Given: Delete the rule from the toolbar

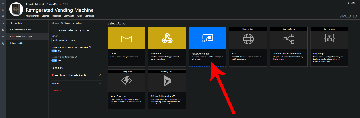Looking at the screenshot, I should pyautogui.click(x=77, y=23).
